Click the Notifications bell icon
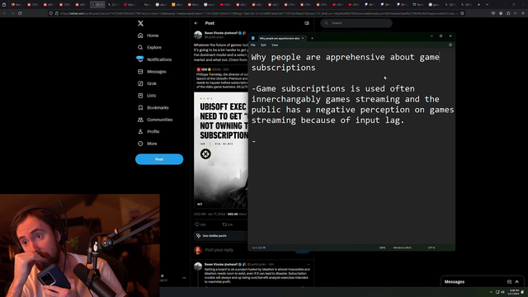 pos(140,59)
